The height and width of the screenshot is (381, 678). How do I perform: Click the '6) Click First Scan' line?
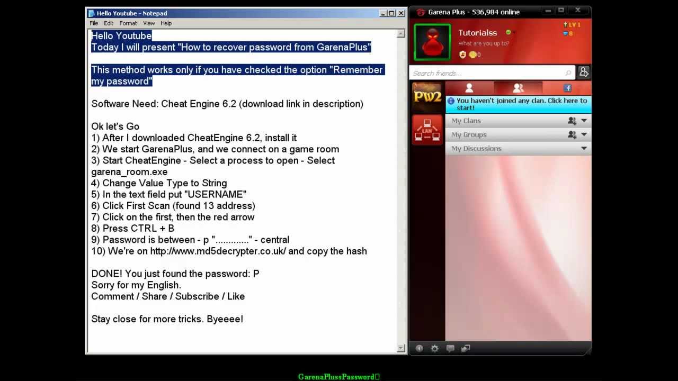click(x=173, y=206)
